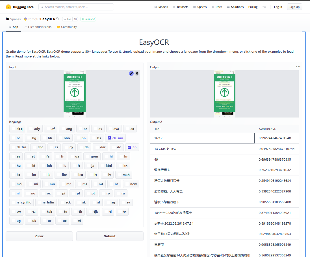The height and width of the screenshot is (257, 310).
Task: Tick the de language checkbox
Action: pos(114,147)
